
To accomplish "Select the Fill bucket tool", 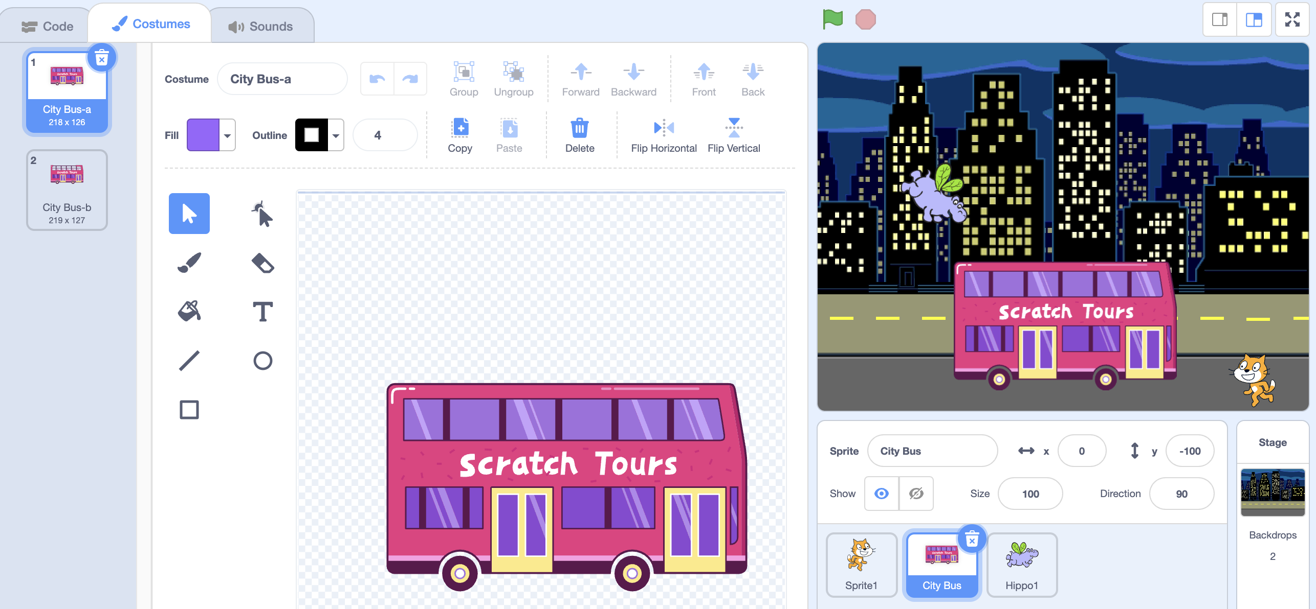I will click(189, 311).
